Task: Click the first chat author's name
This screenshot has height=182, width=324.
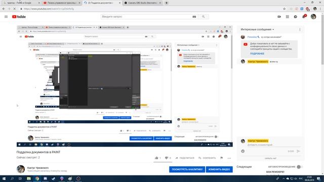Action: [x=252, y=37]
